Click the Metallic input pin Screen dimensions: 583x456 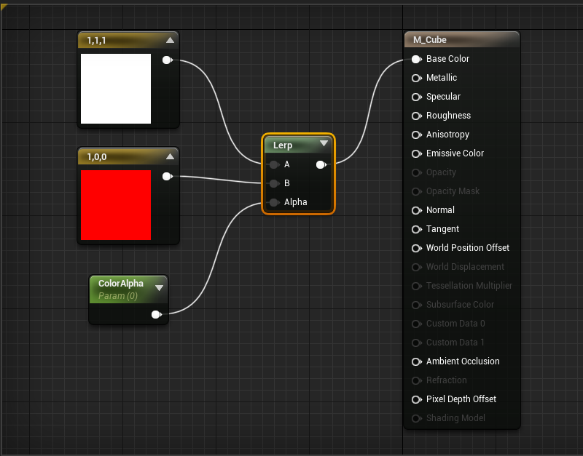click(416, 78)
